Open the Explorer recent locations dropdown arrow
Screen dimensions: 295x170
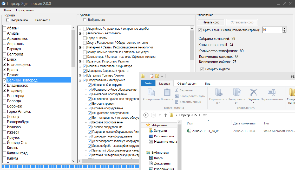(x=160, y=115)
